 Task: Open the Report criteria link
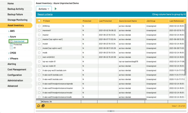tap(45, 14)
